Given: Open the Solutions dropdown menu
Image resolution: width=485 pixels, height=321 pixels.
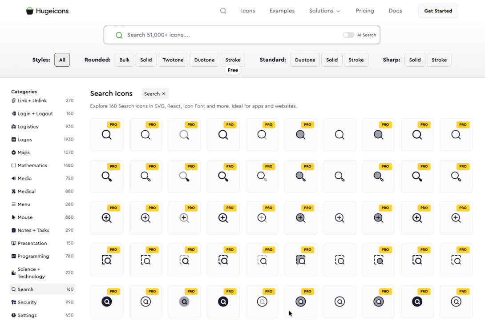Looking at the screenshot, I should click(324, 11).
